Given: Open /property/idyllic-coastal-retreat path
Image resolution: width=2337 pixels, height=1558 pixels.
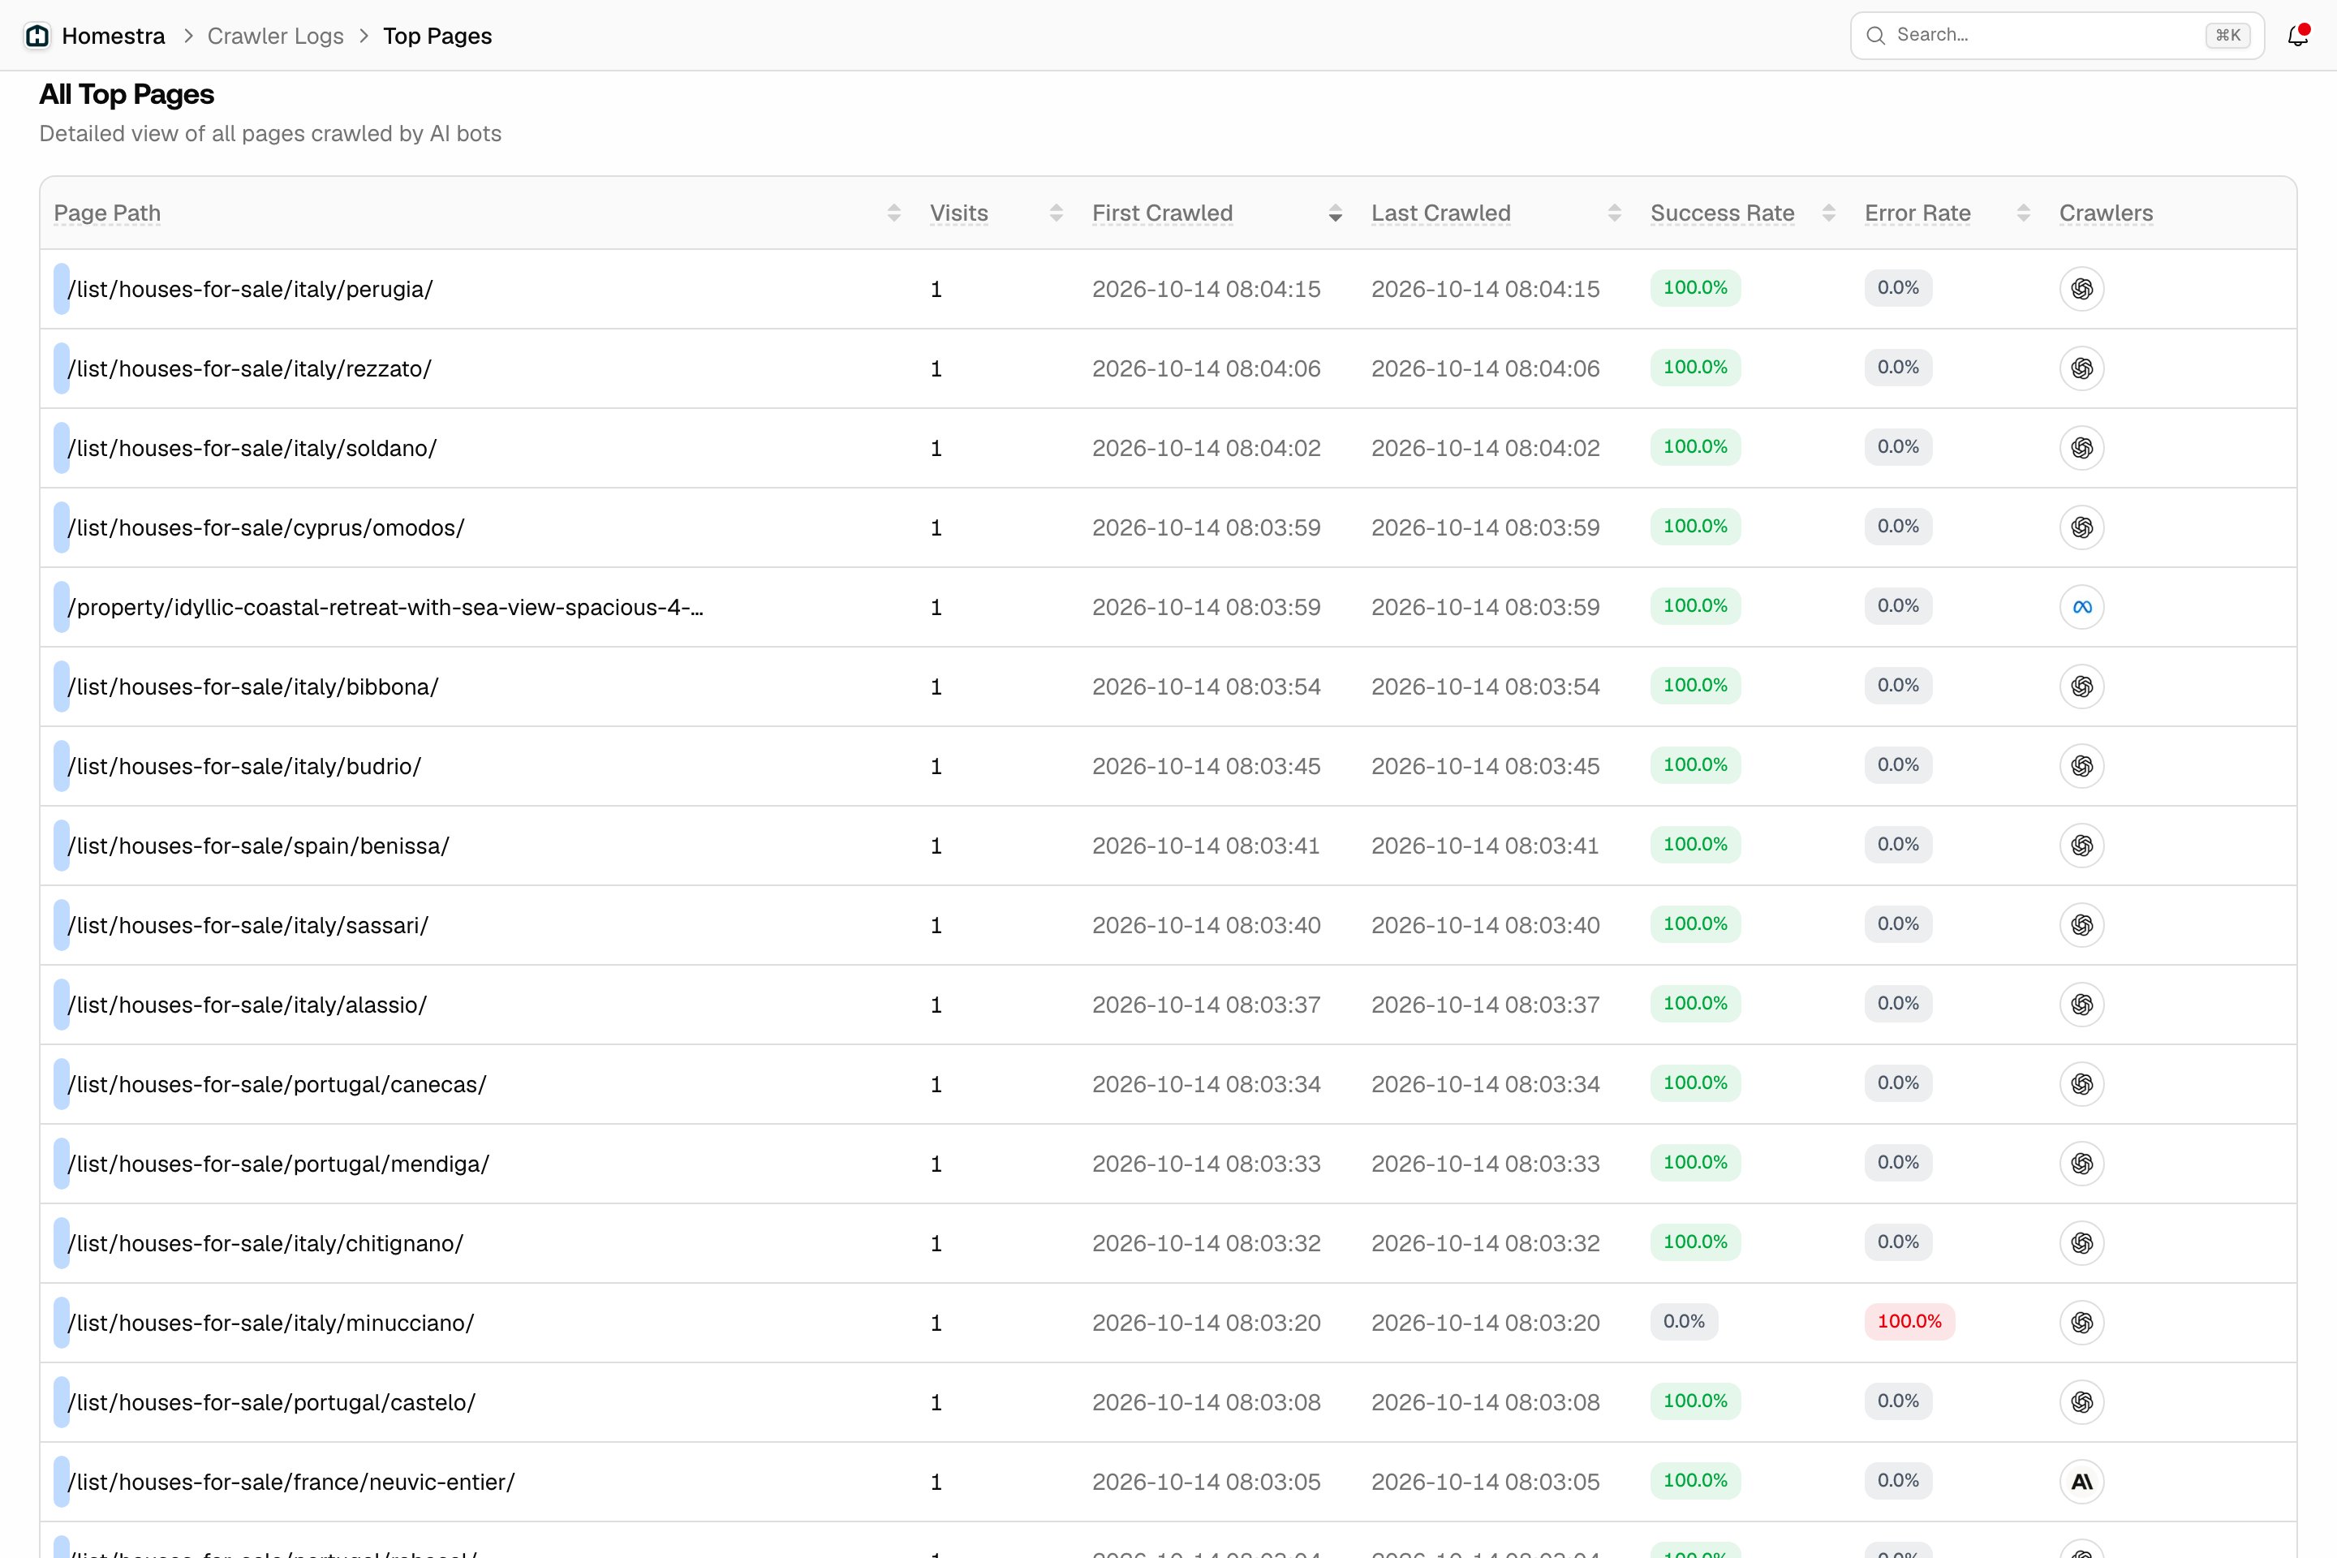Looking at the screenshot, I should [385, 607].
